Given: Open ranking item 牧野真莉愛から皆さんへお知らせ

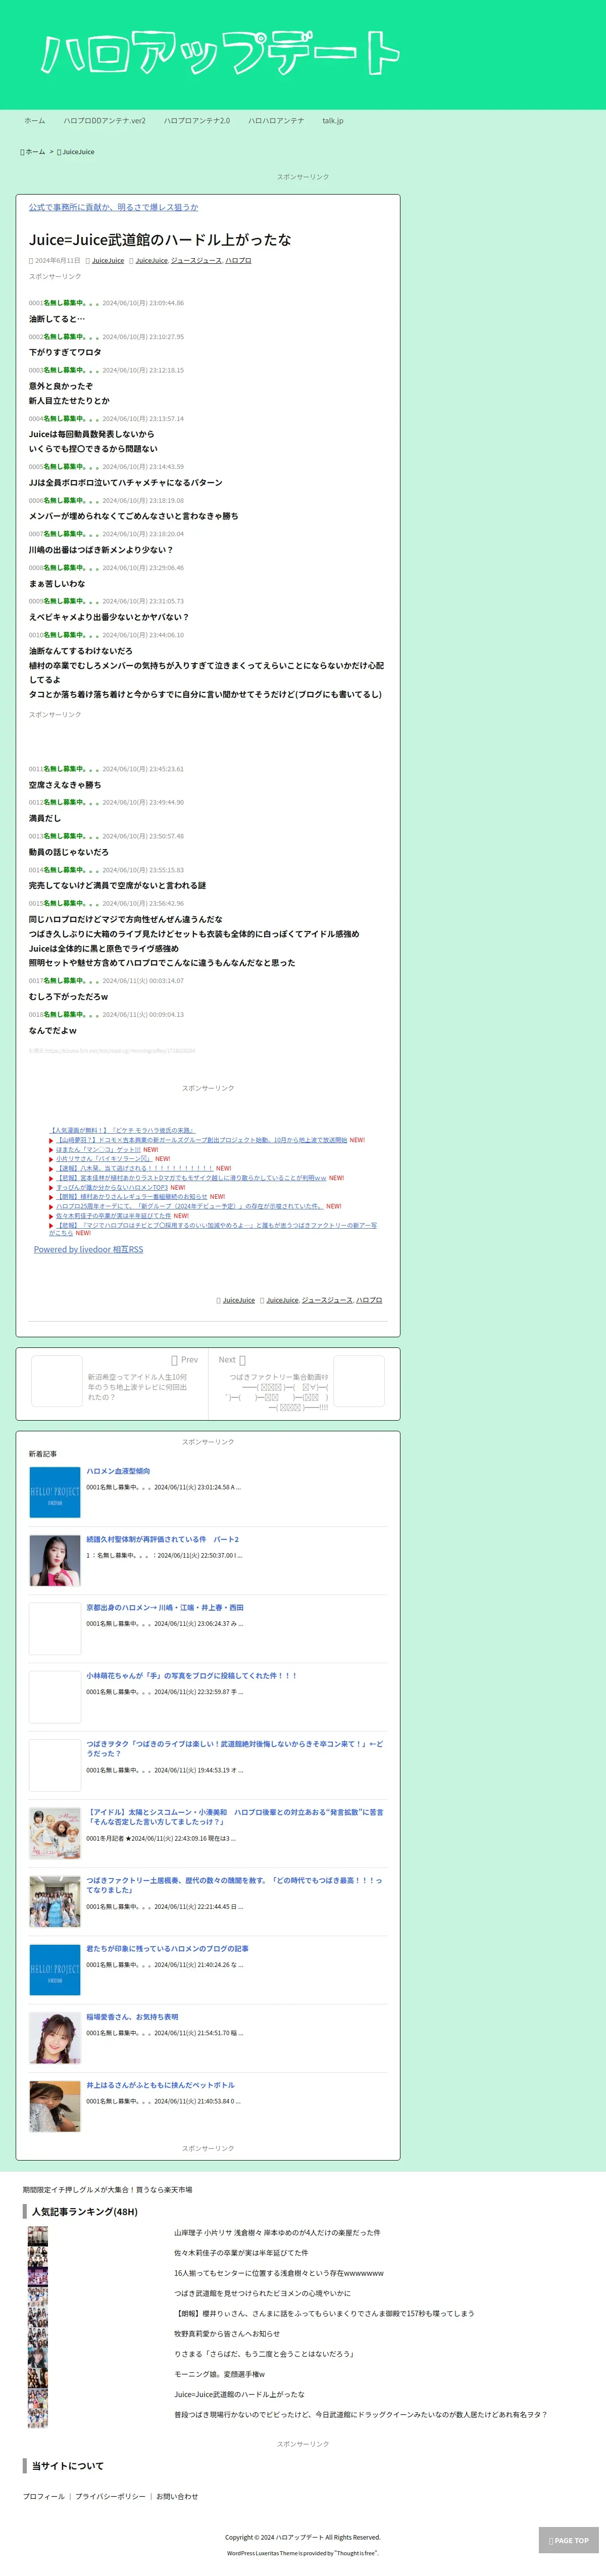Looking at the screenshot, I should [x=227, y=2334].
